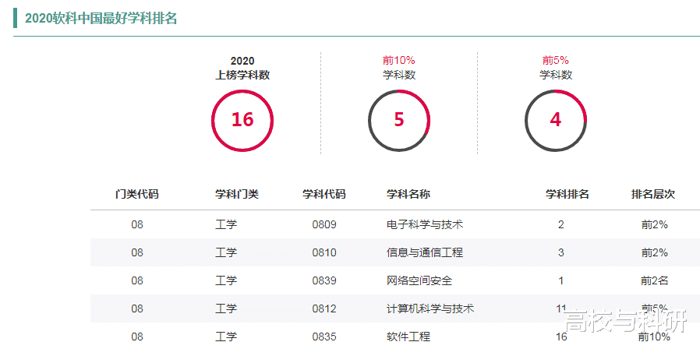Select subject code 0839
Viewport: 700px width, 349px height.
coord(324,280)
